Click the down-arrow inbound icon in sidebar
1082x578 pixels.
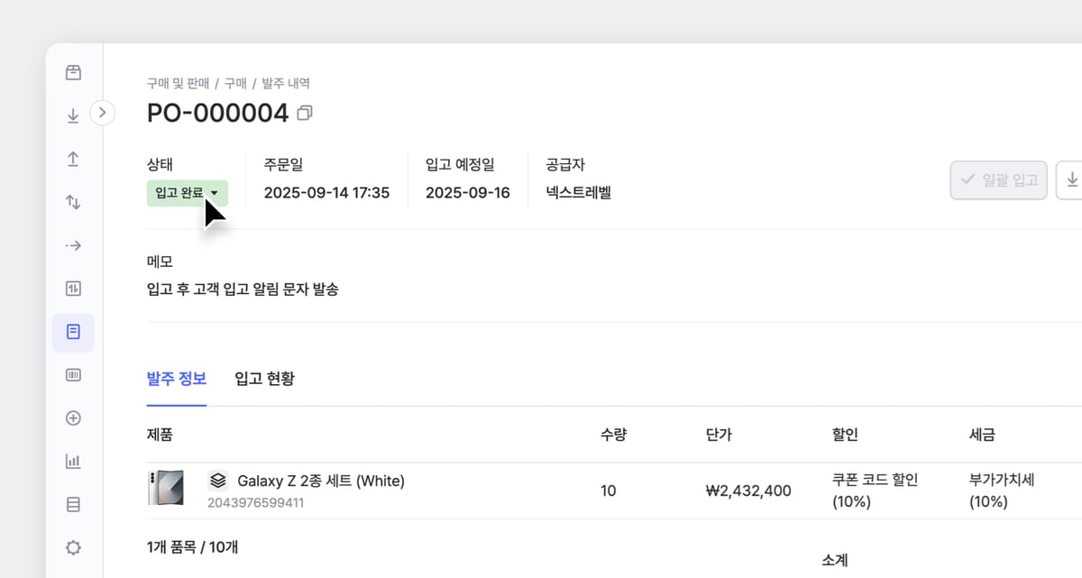coord(73,115)
